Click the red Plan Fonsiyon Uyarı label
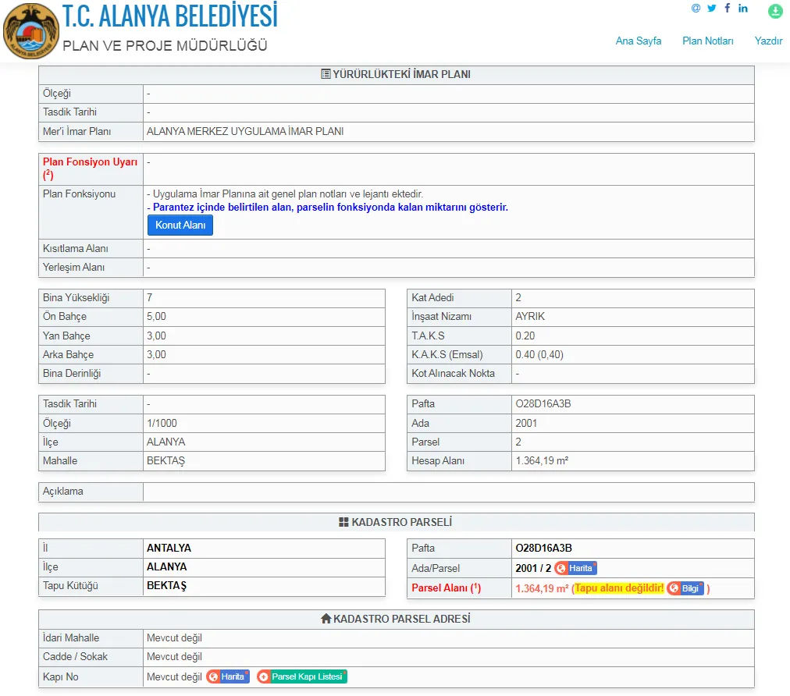The width and height of the screenshot is (790, 696). tap(90, 162)
